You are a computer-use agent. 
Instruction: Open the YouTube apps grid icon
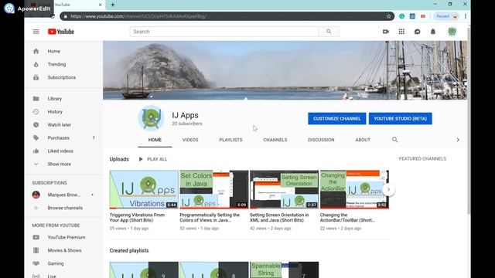pos(401,32)
